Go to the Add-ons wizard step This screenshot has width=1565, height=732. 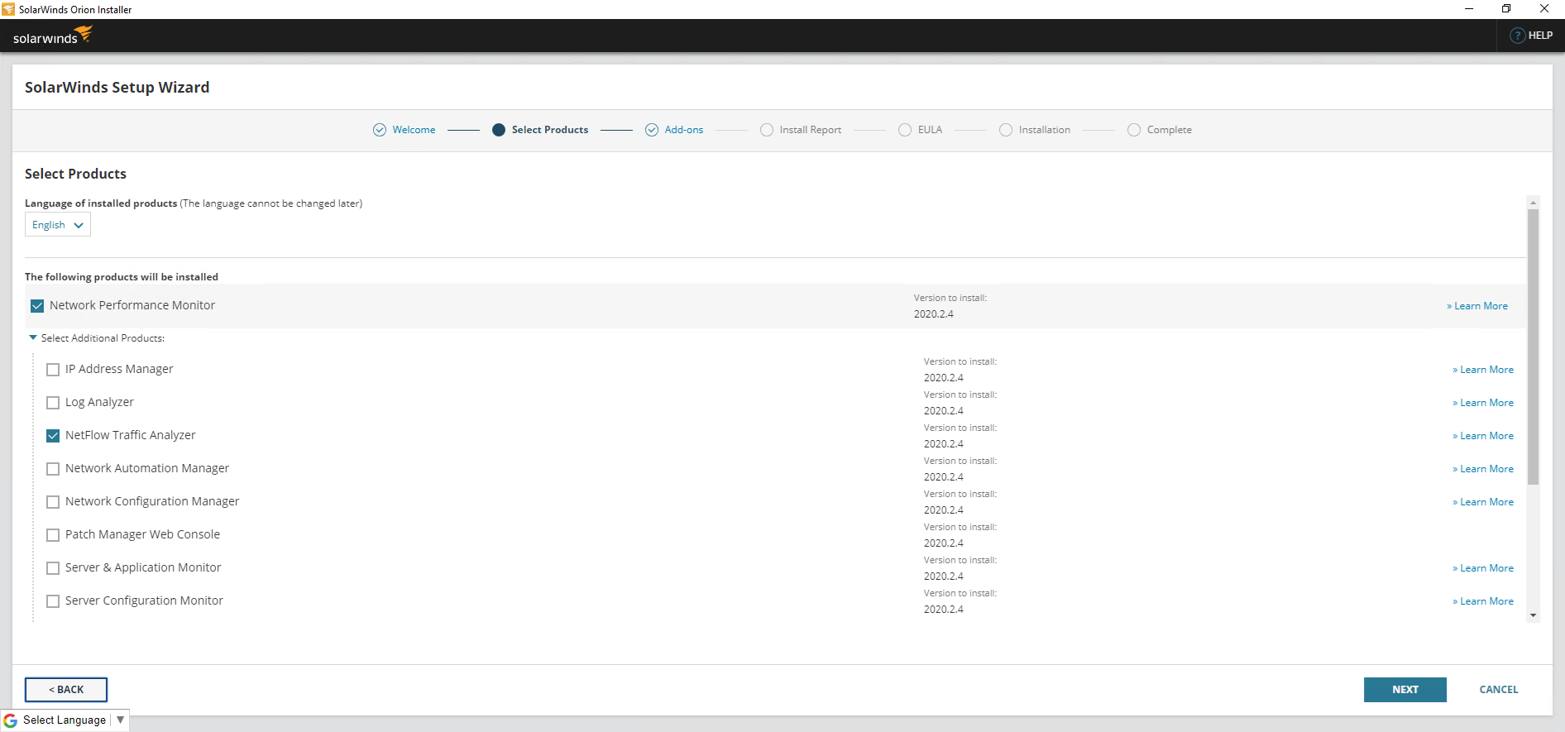pyautogui.click(x=684, y=130)
